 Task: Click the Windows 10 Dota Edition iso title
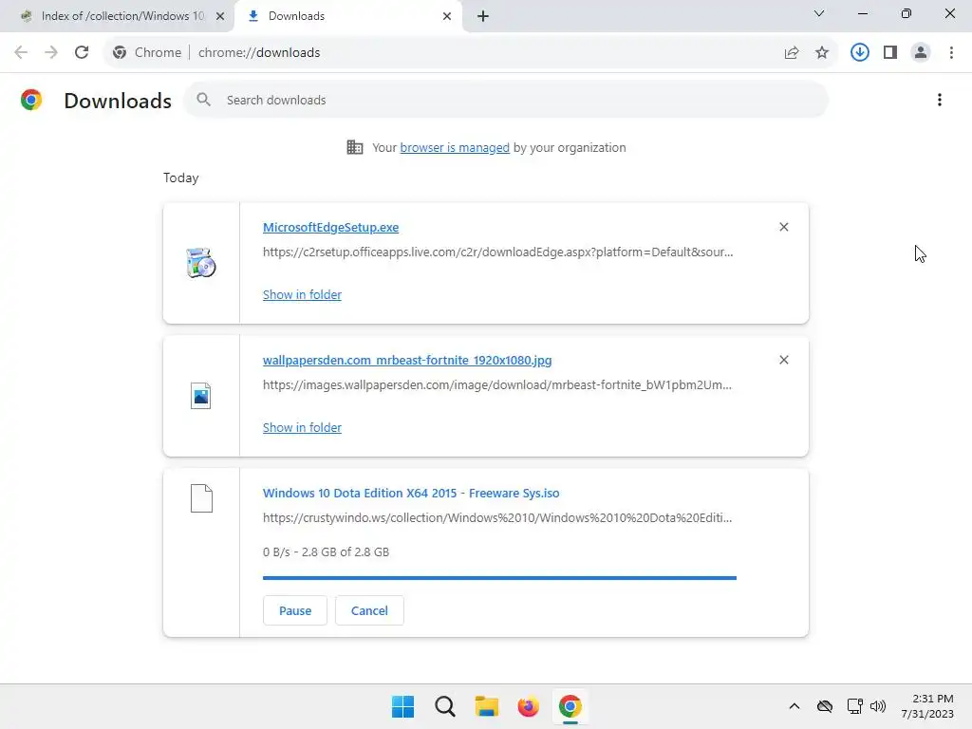pyautogui.click(x=410, y=493)
